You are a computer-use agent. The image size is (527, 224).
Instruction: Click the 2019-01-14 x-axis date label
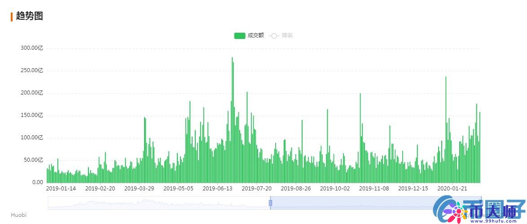click(x=61, y=189)
